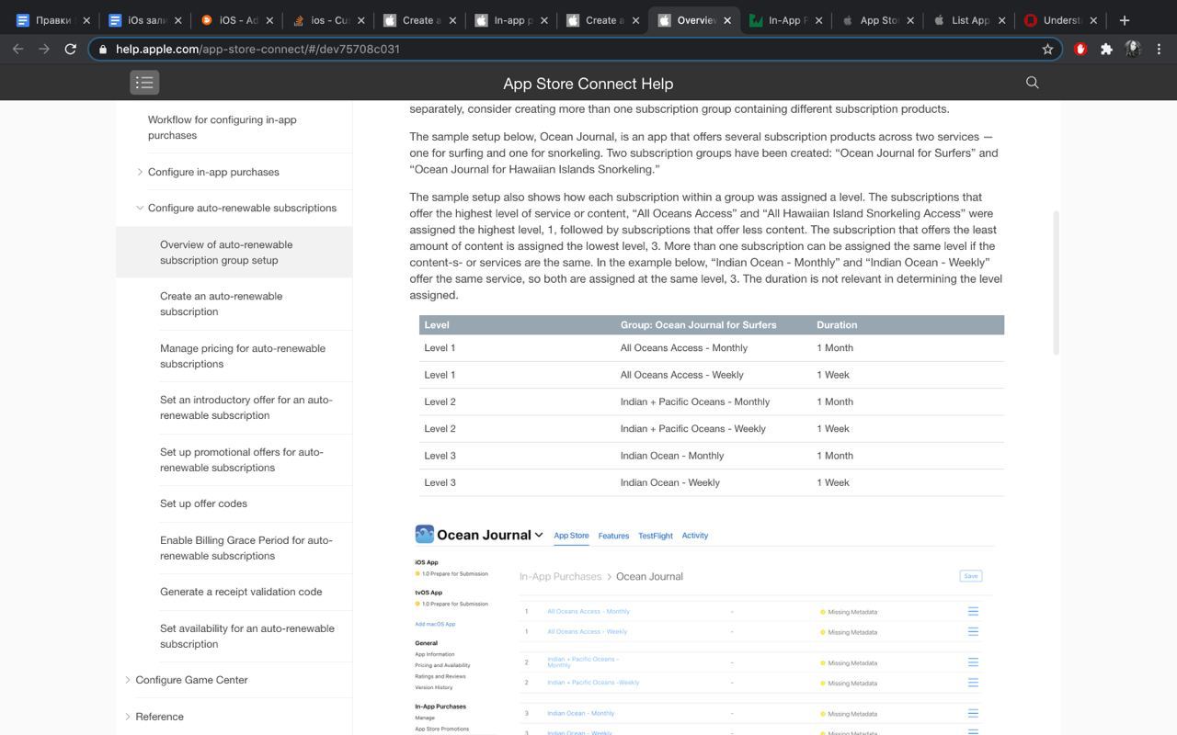Screen dimensions: 1177x735
Task: Open 'Workflow for configuring in-app purchases'
Action: [222, 128]
